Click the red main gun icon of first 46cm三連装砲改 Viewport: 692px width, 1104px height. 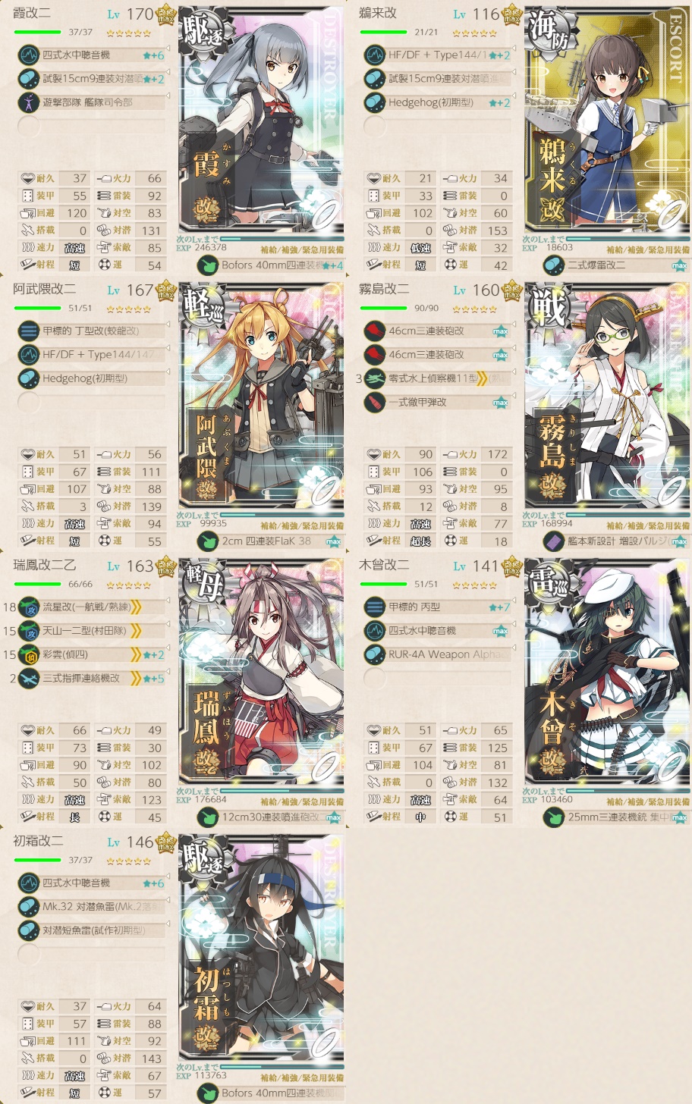(375, 331)
